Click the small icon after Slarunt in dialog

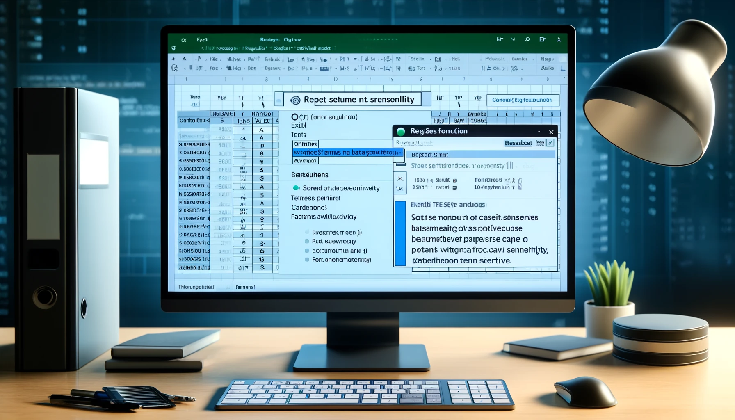click(x=454, y=180)
